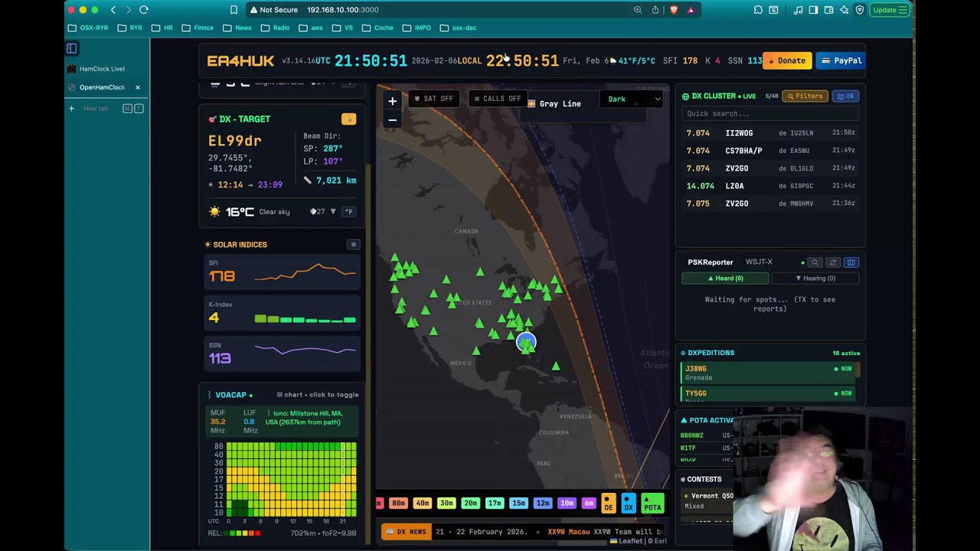The height and width of the screenshot is (551, 980).
Task: Toggle satellites with SAT OFF button
Action: pyautogui.click(x=434, y=99)
